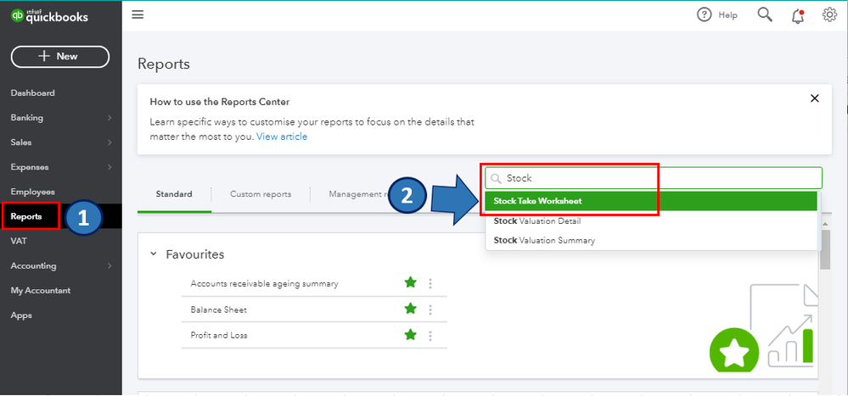The height and width of the screenshot is (396, 848).
Task: Open more options for Balance Sheet
Action: pos(430,310)
